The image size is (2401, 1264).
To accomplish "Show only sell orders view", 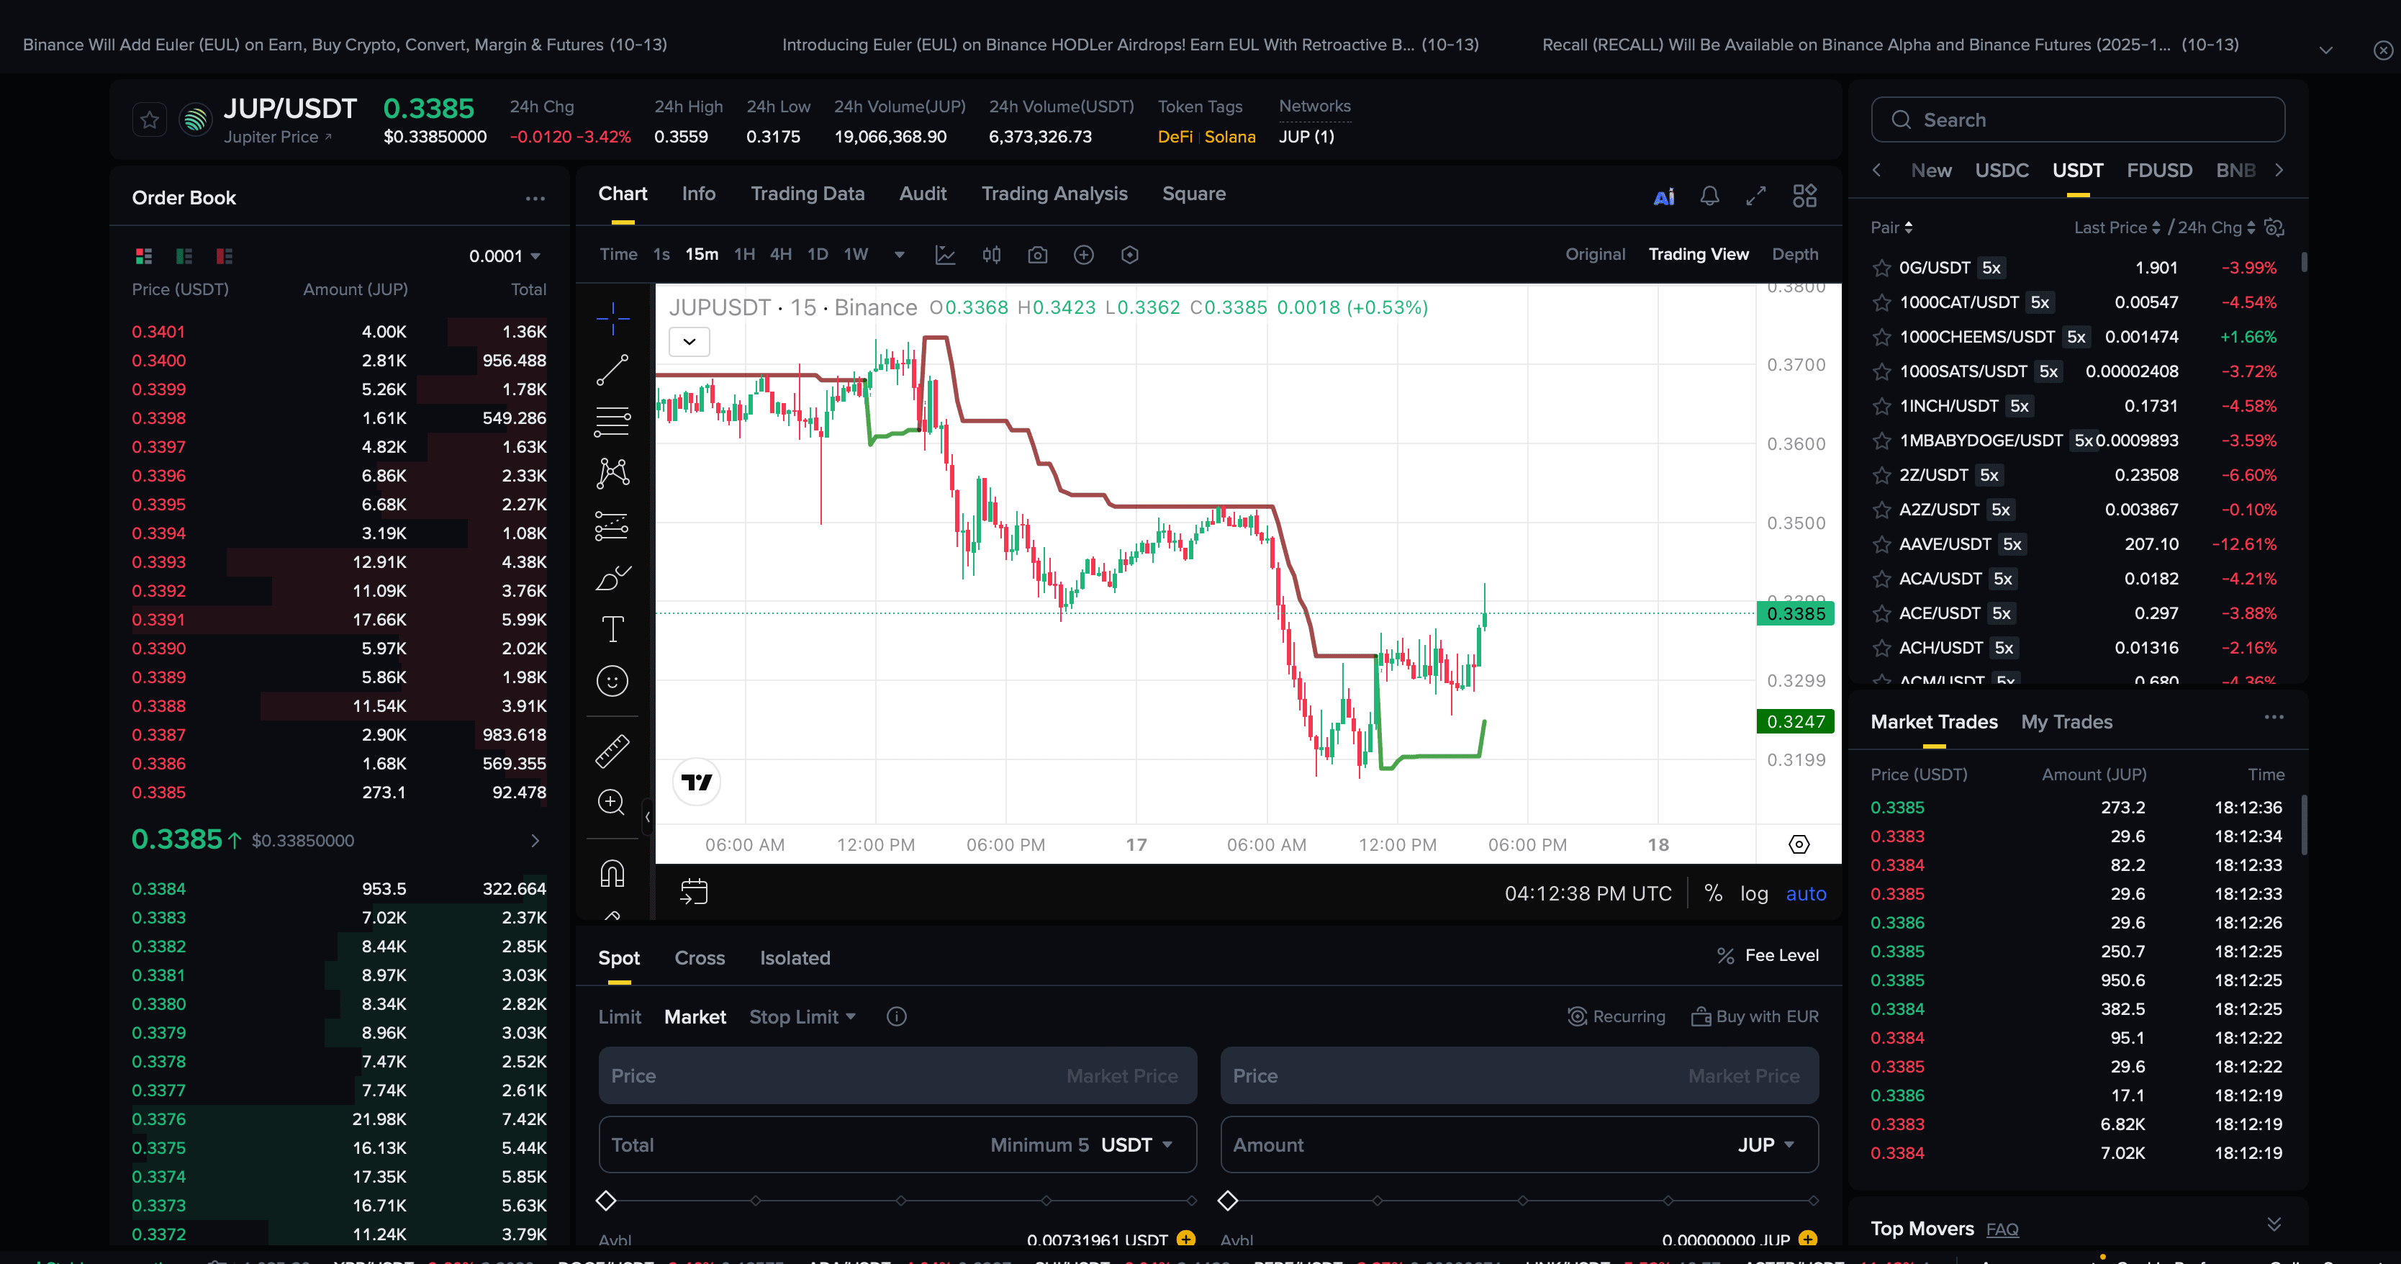I will click(x=225, y=256).
